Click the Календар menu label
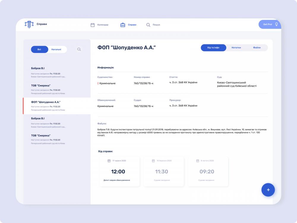The image size is (297, 223). click(x=103, y=25)
